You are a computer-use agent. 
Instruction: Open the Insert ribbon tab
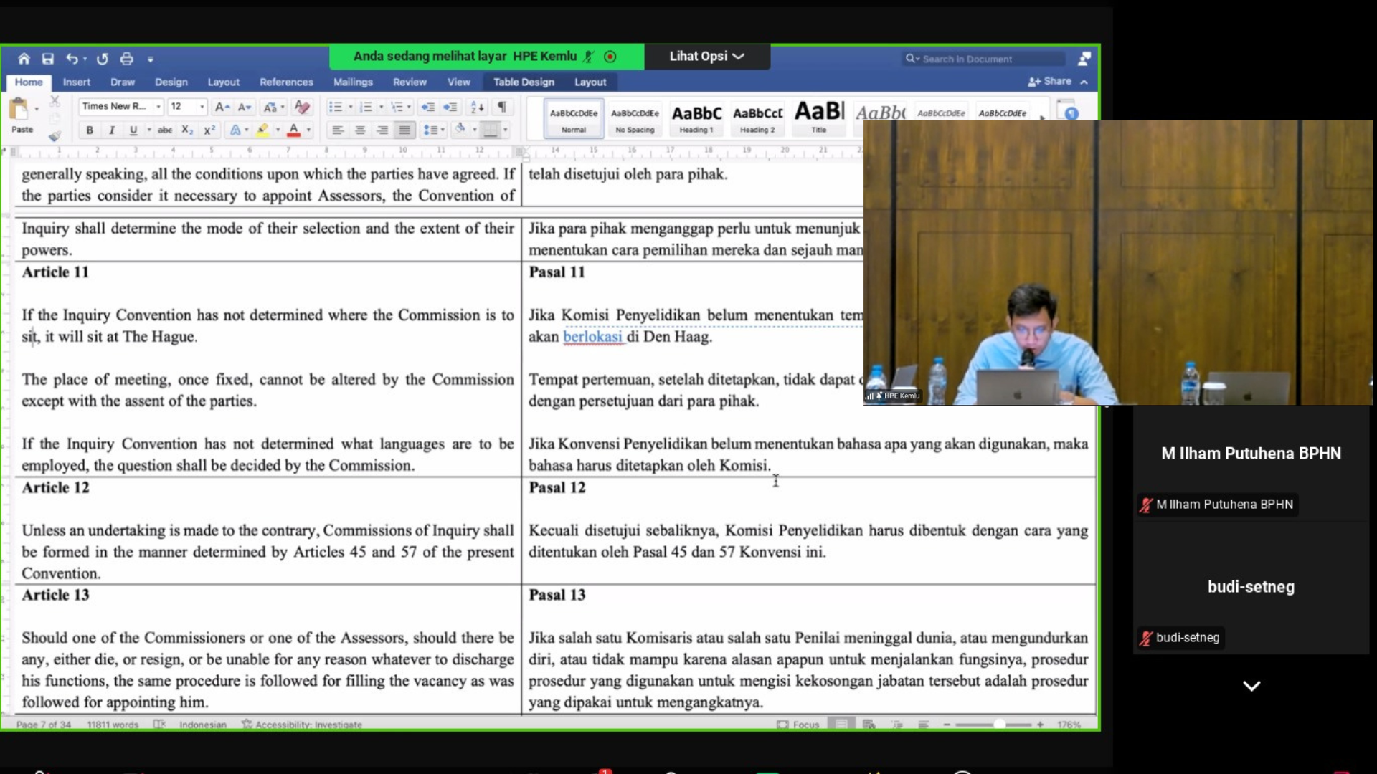77,82
